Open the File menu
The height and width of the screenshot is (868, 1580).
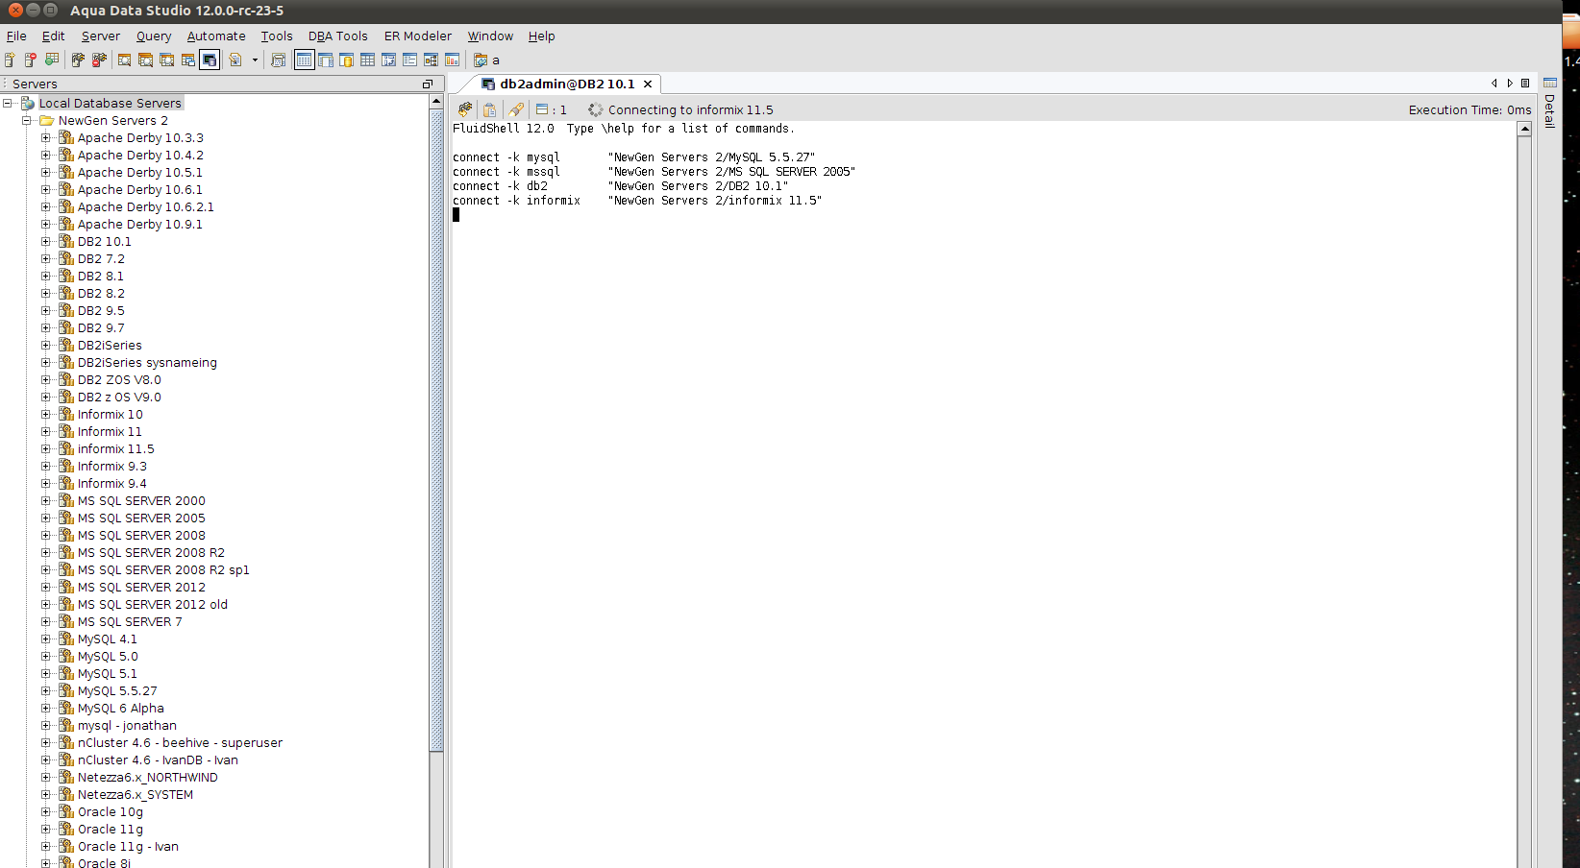pos(16,36)
